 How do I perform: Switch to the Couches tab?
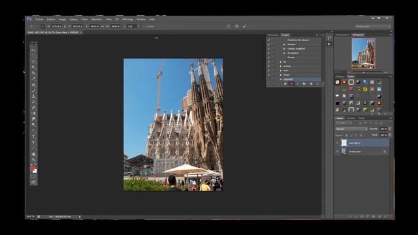coord(350,118)
